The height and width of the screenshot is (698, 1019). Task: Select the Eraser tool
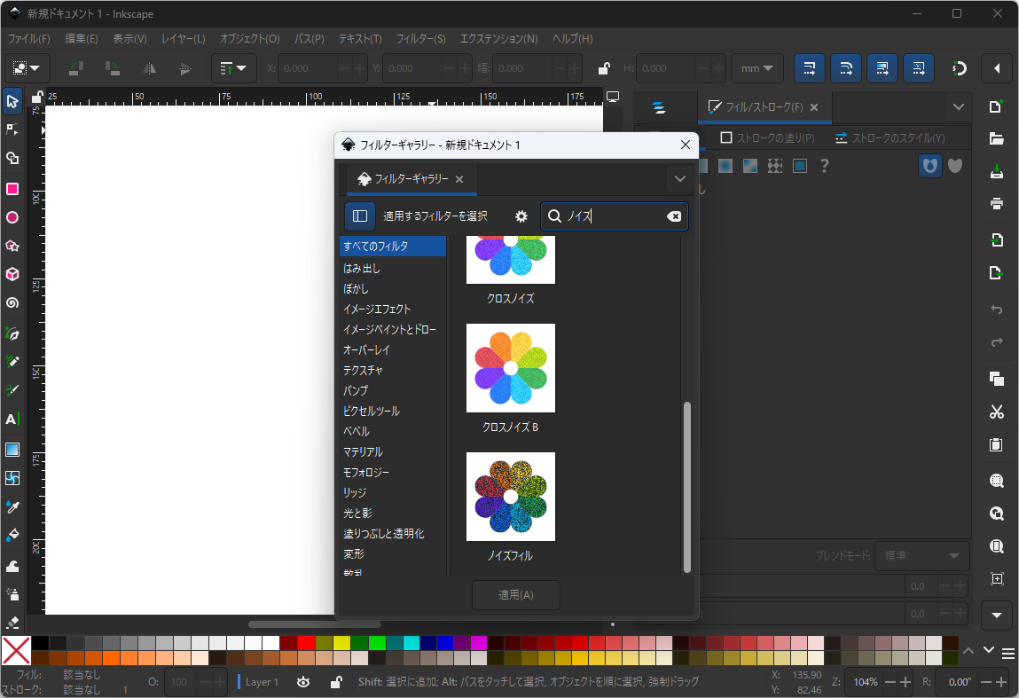(12, 623)
